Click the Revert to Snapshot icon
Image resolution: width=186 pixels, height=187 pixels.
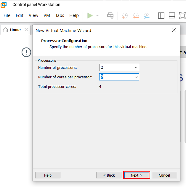(136, 16)
